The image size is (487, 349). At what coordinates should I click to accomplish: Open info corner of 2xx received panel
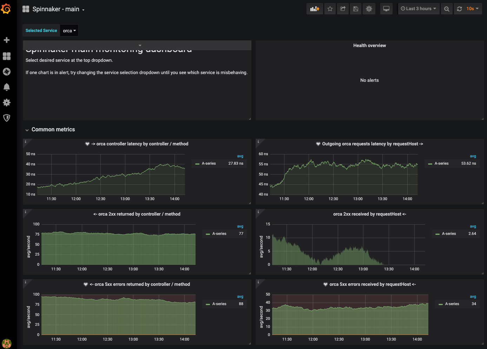pos(258,212)
